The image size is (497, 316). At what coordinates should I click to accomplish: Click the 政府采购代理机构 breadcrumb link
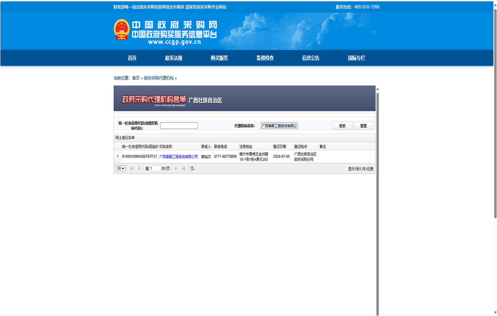tap(159, 78)
